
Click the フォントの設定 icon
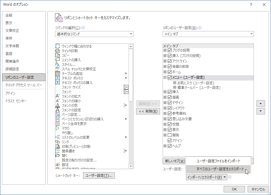coord(58,110)
